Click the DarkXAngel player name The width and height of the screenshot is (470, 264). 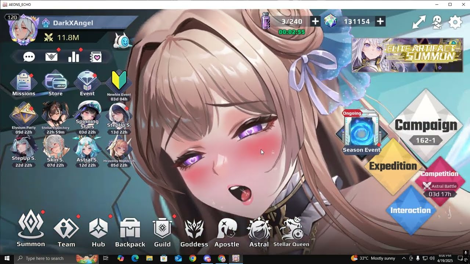[x=73, y=23]
